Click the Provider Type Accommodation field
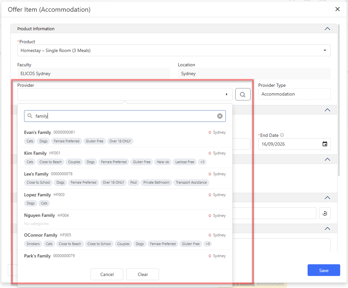 pyautogui.click(x=295, y=94)
